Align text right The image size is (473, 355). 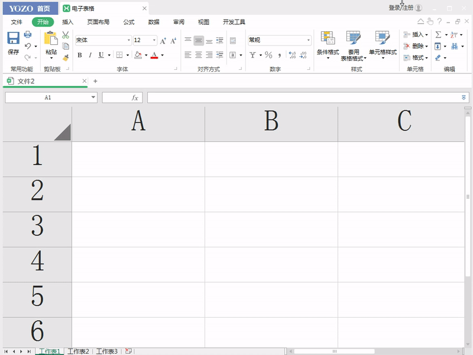click(x=209, y=55)
